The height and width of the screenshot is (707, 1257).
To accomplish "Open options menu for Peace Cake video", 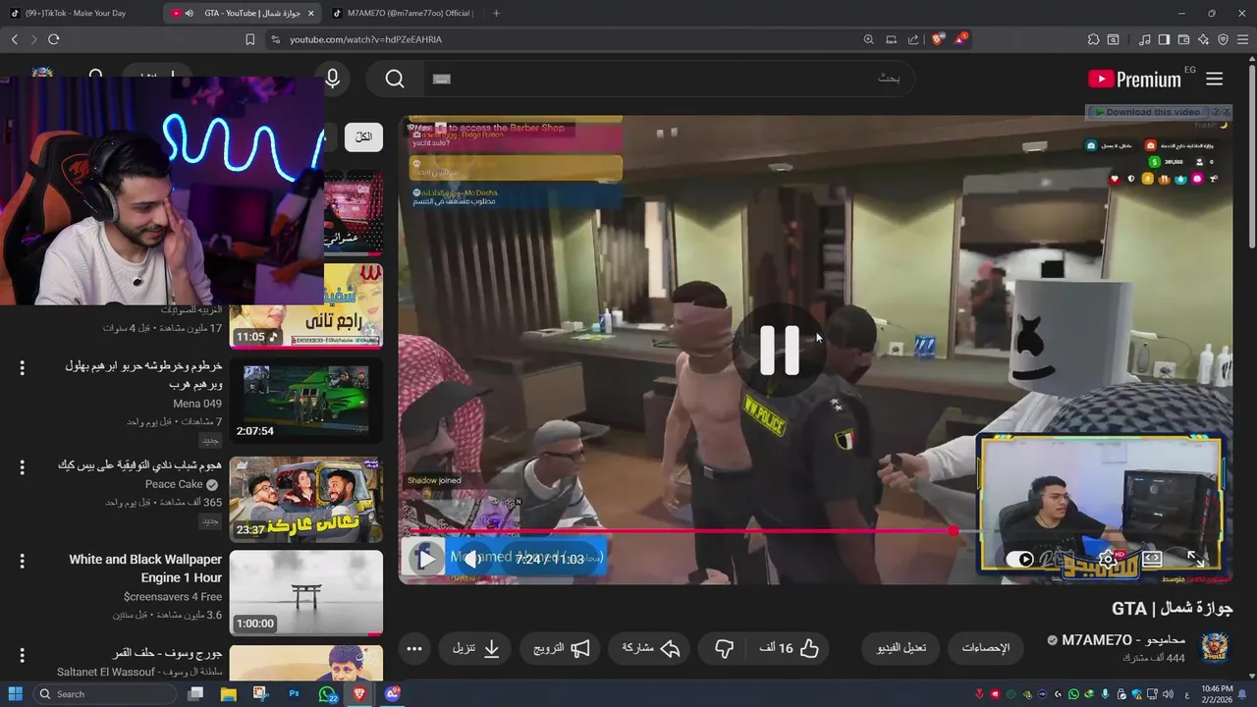I will (x=22, y=465).
